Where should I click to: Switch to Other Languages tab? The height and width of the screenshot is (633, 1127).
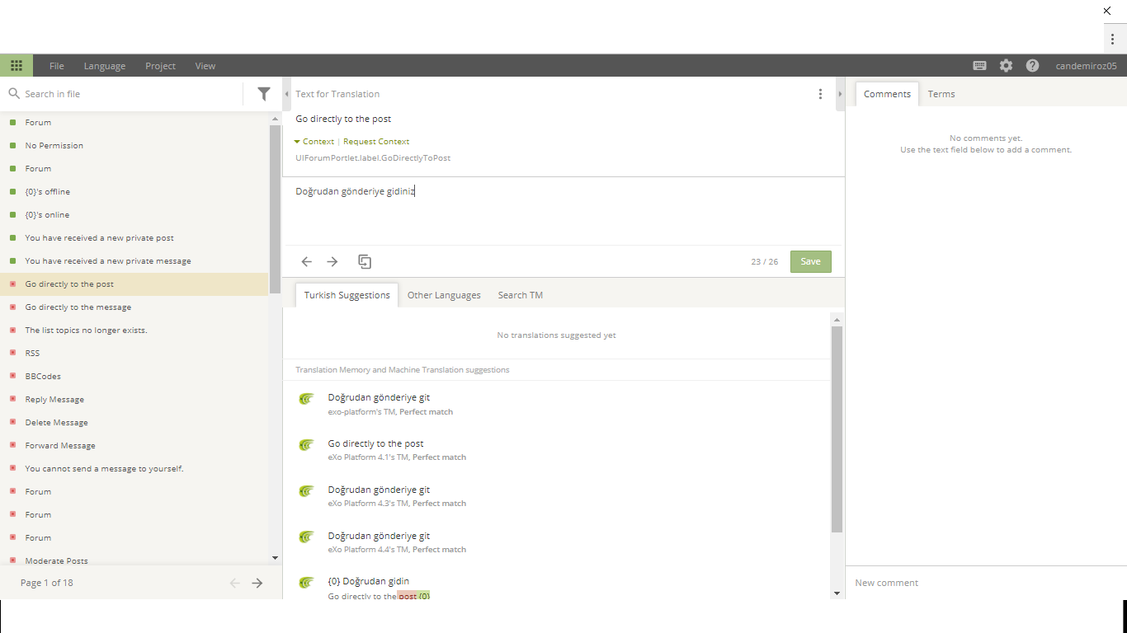(444, 295)
